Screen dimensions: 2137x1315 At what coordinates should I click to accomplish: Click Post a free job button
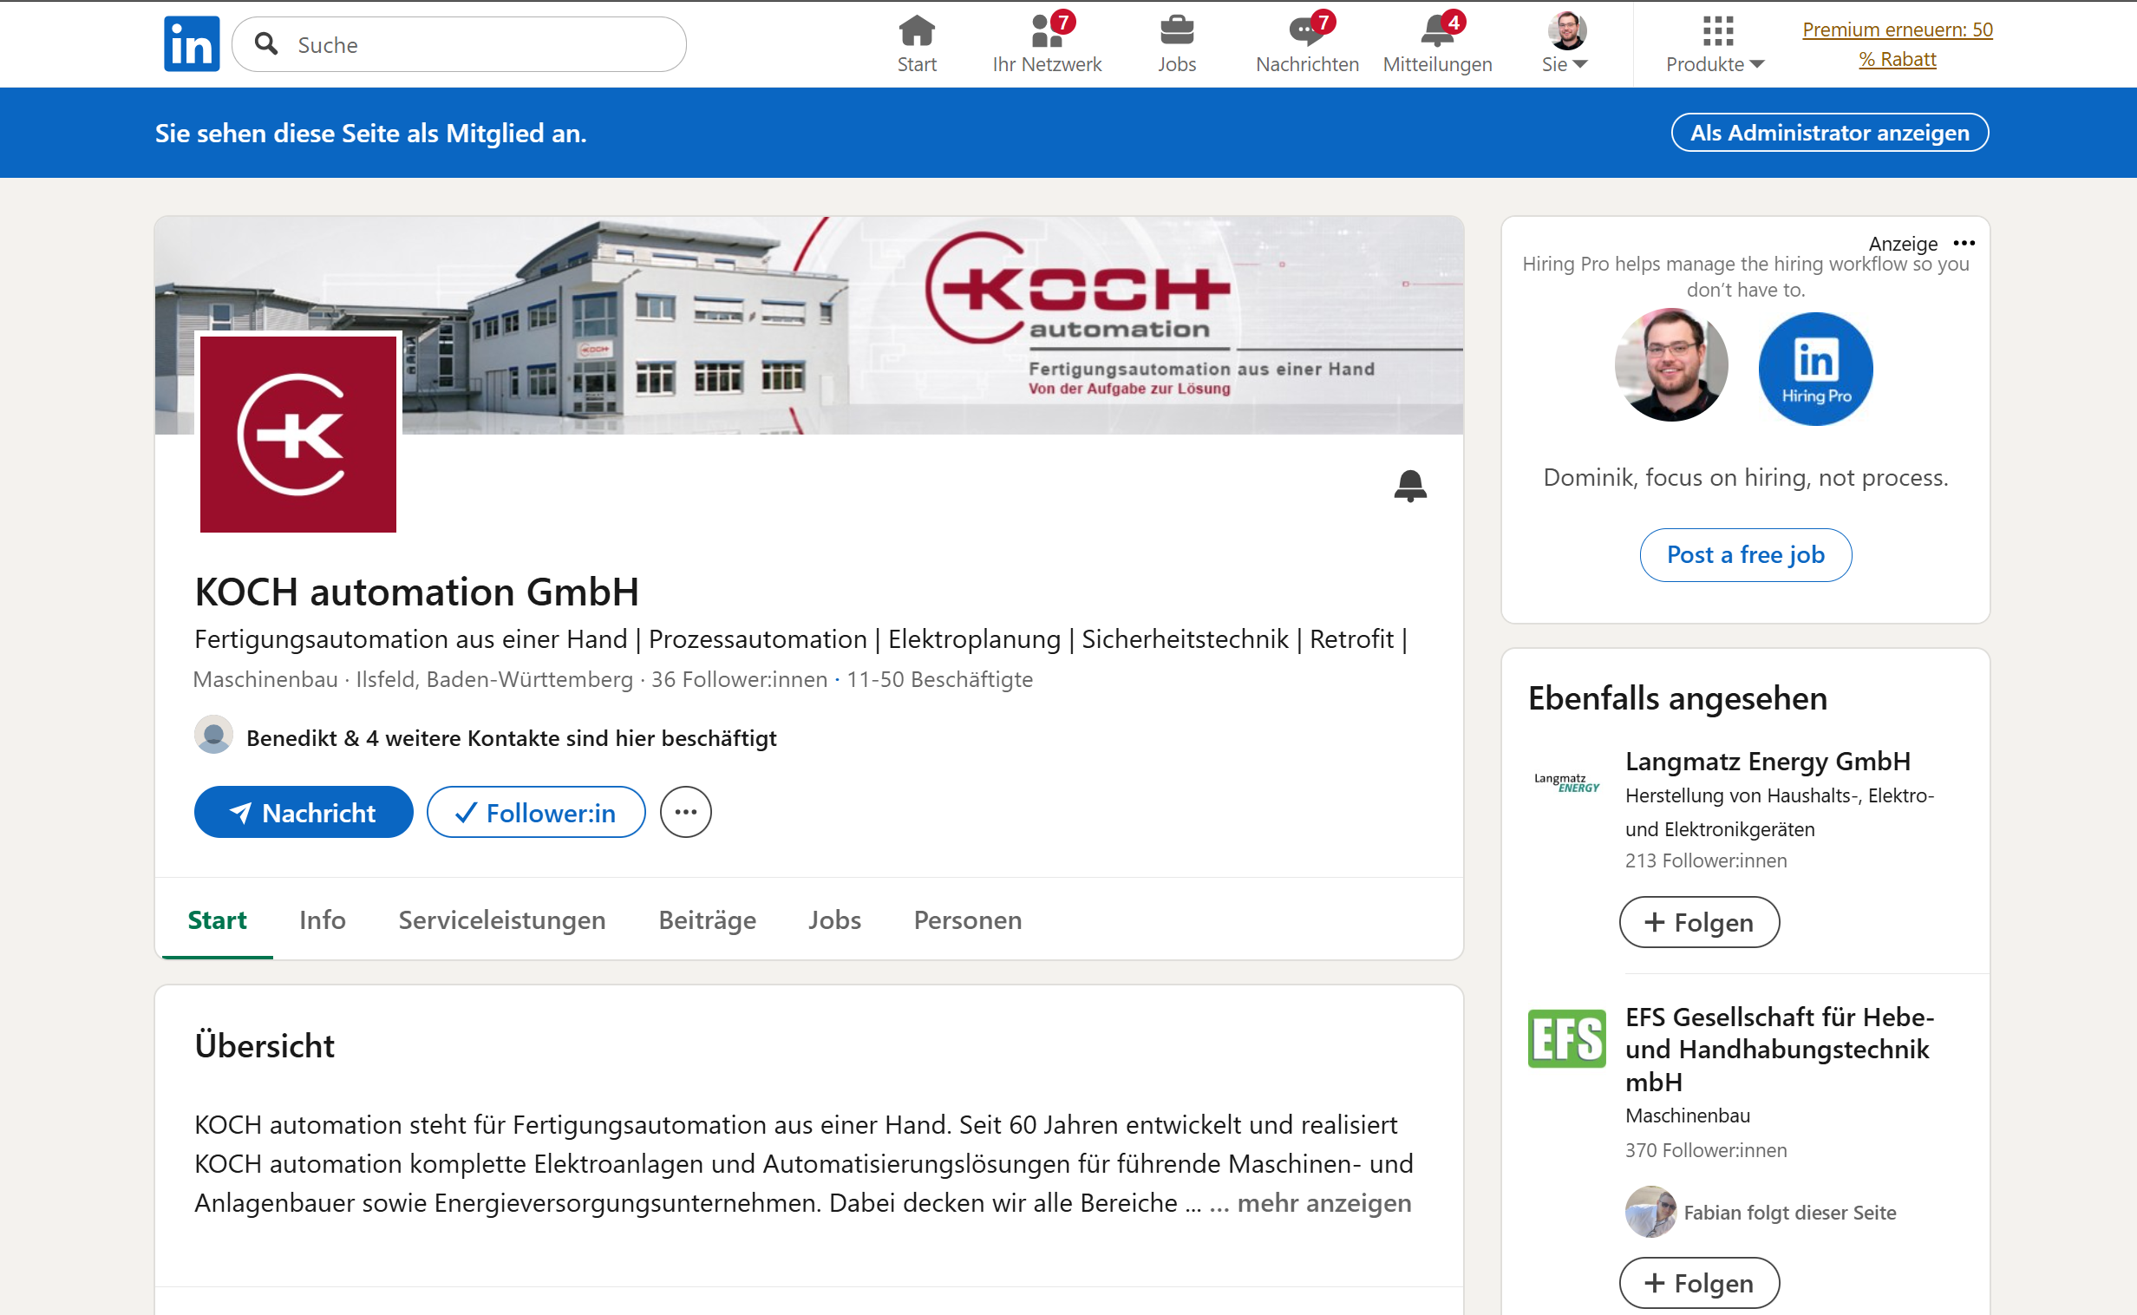pyautogui.click(x=1745, y=555)
